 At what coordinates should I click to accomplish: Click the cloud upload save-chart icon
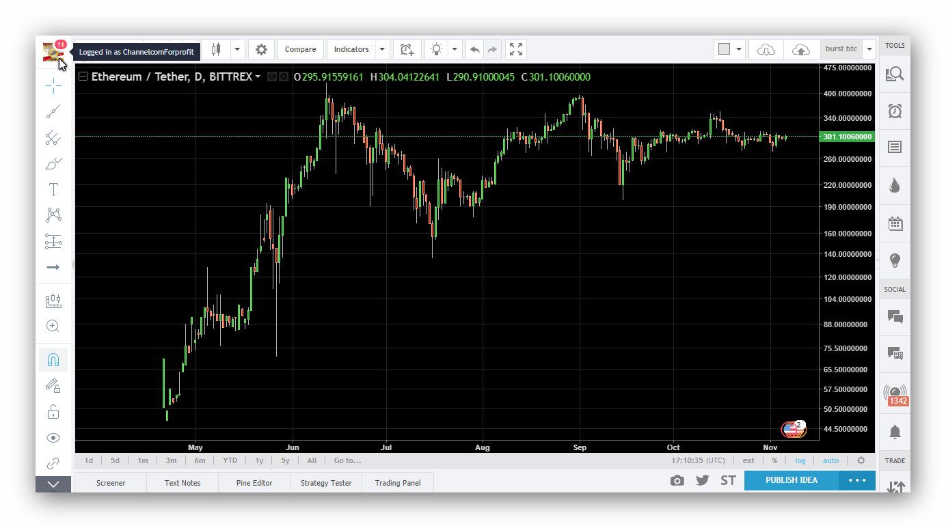click(x=801, y=49)
